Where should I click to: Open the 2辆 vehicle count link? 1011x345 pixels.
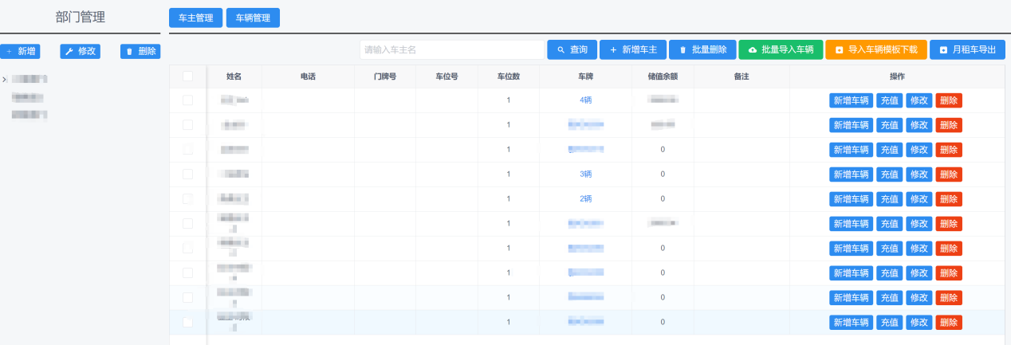pyautogui.click(x=586, y=198)
